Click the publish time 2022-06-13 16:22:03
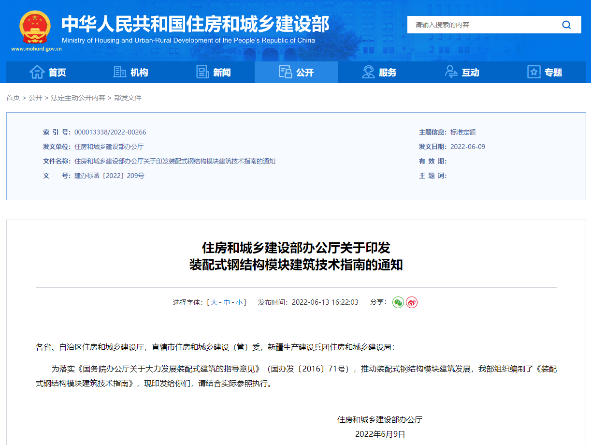The height and width of the screenshot is (445, 591). pyautogui.click(x=325, y=302)
